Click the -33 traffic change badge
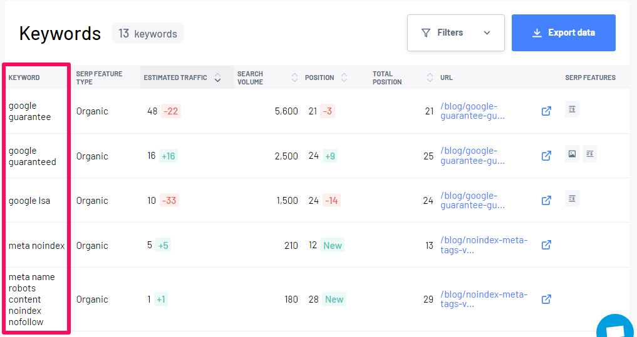The image size is (637, 337). tap(169, 200)
